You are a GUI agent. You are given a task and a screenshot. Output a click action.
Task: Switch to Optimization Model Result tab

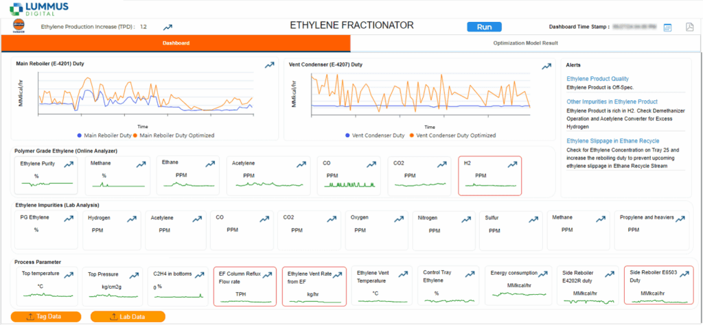pos(526,43)
